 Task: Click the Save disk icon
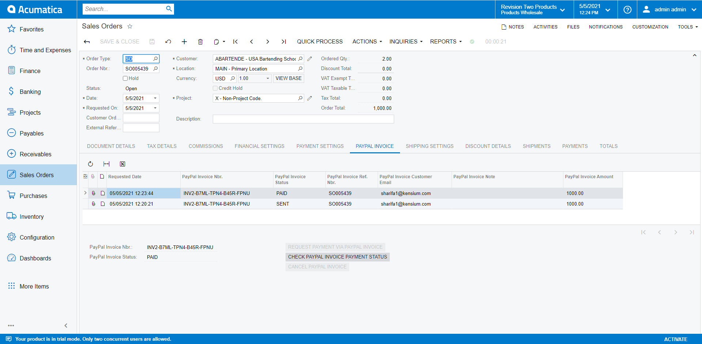tap(152, 42)
